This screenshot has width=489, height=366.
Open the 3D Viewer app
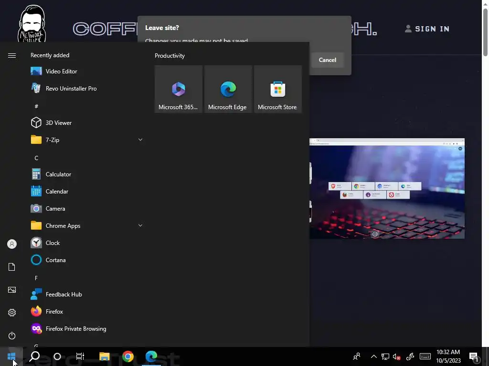coord(87,122)
